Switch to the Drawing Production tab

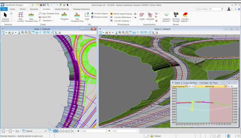(81, 9)
